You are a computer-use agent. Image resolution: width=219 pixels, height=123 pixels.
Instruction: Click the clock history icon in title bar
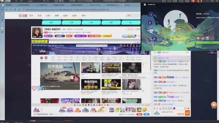tap(164, 1)
